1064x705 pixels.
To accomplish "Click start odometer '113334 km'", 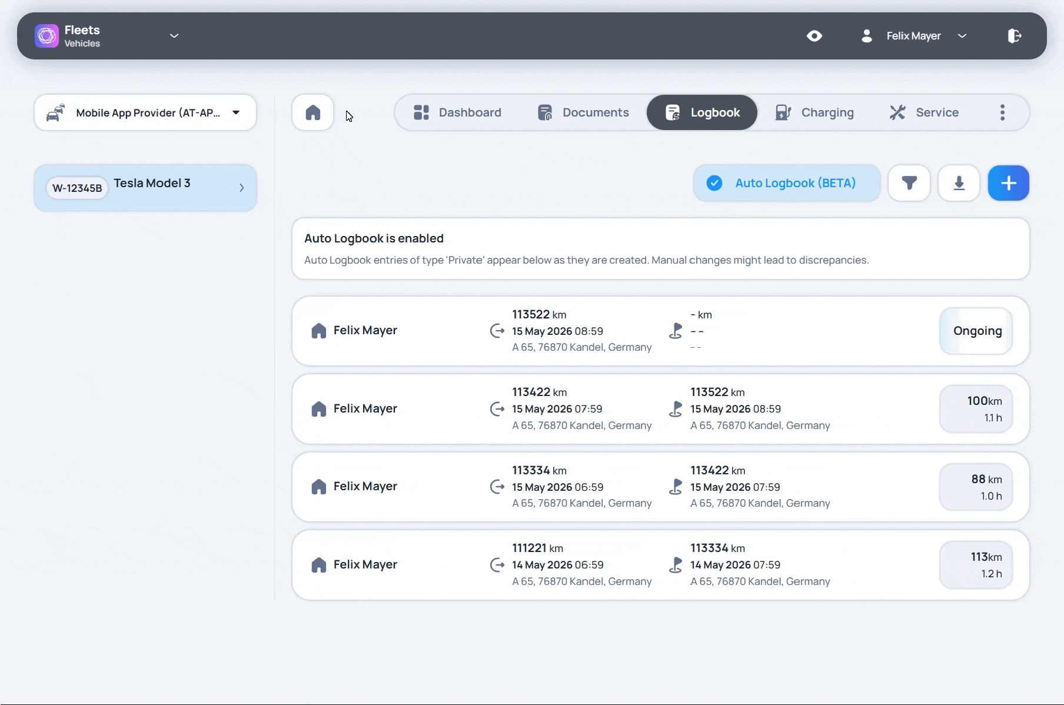I will click(539, 470).
